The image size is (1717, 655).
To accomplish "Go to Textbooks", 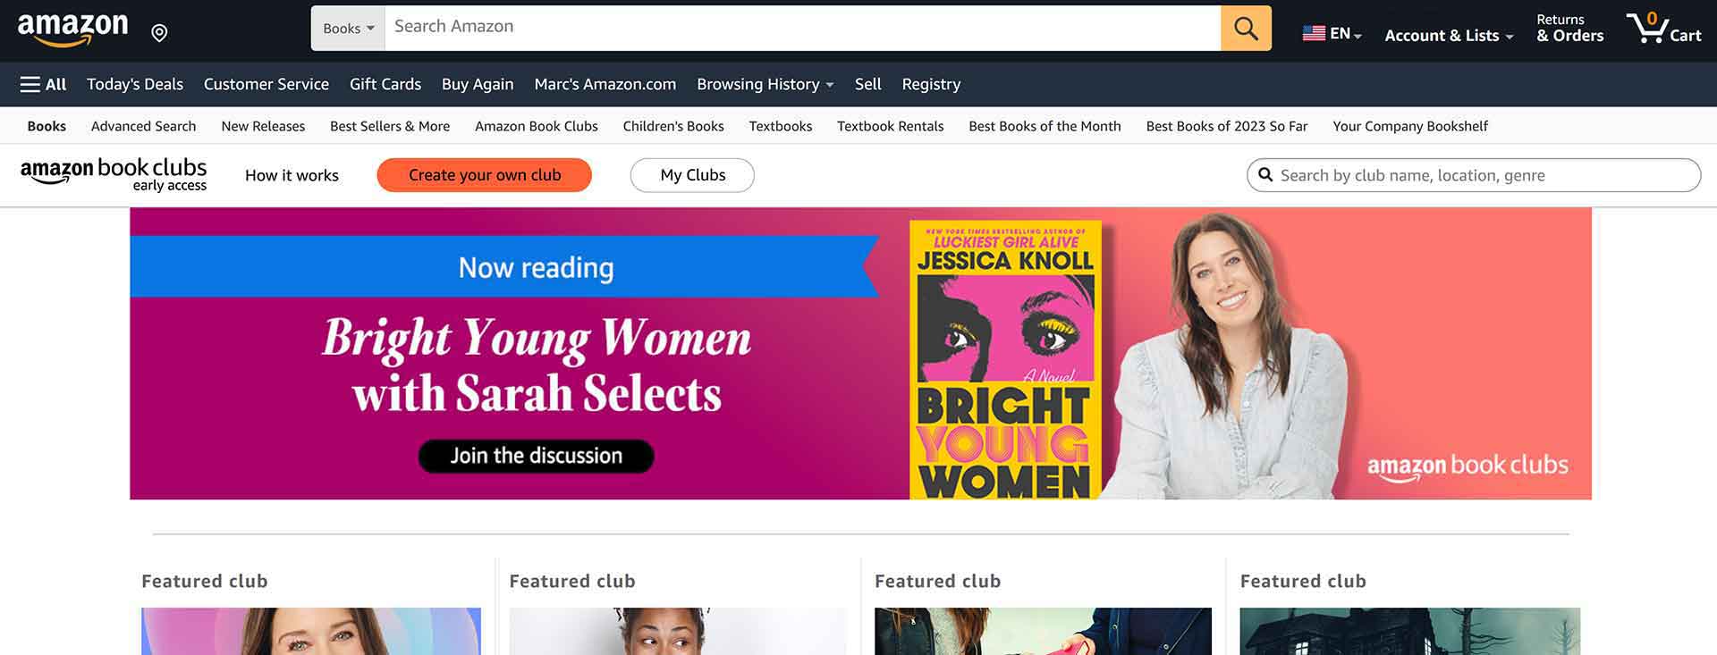I will tap(781, 126).
